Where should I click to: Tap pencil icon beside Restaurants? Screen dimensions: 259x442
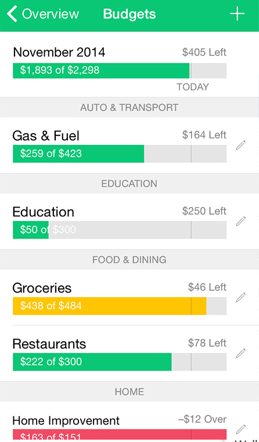click(240, 353)
